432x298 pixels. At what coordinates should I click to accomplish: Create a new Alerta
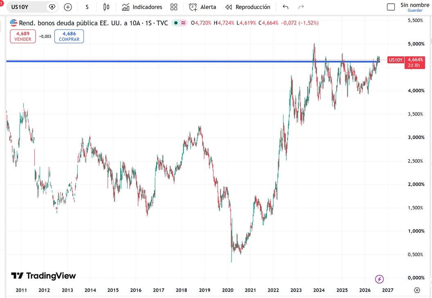202,7
